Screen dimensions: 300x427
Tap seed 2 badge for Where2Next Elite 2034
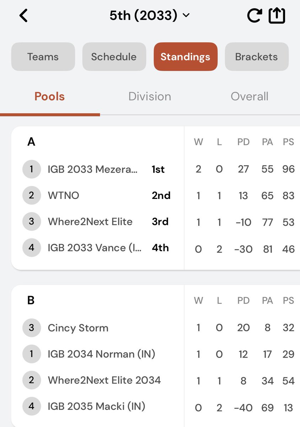[31, 380]
